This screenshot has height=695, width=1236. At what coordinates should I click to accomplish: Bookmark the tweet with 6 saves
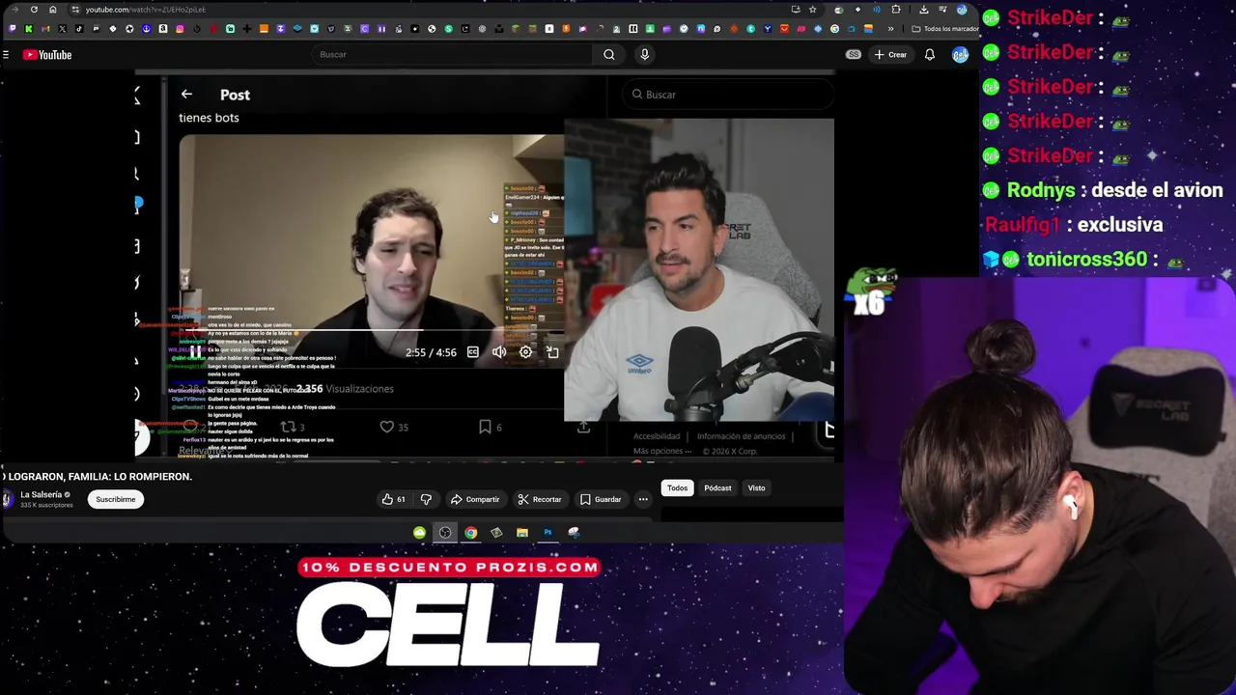pos(491,427)
